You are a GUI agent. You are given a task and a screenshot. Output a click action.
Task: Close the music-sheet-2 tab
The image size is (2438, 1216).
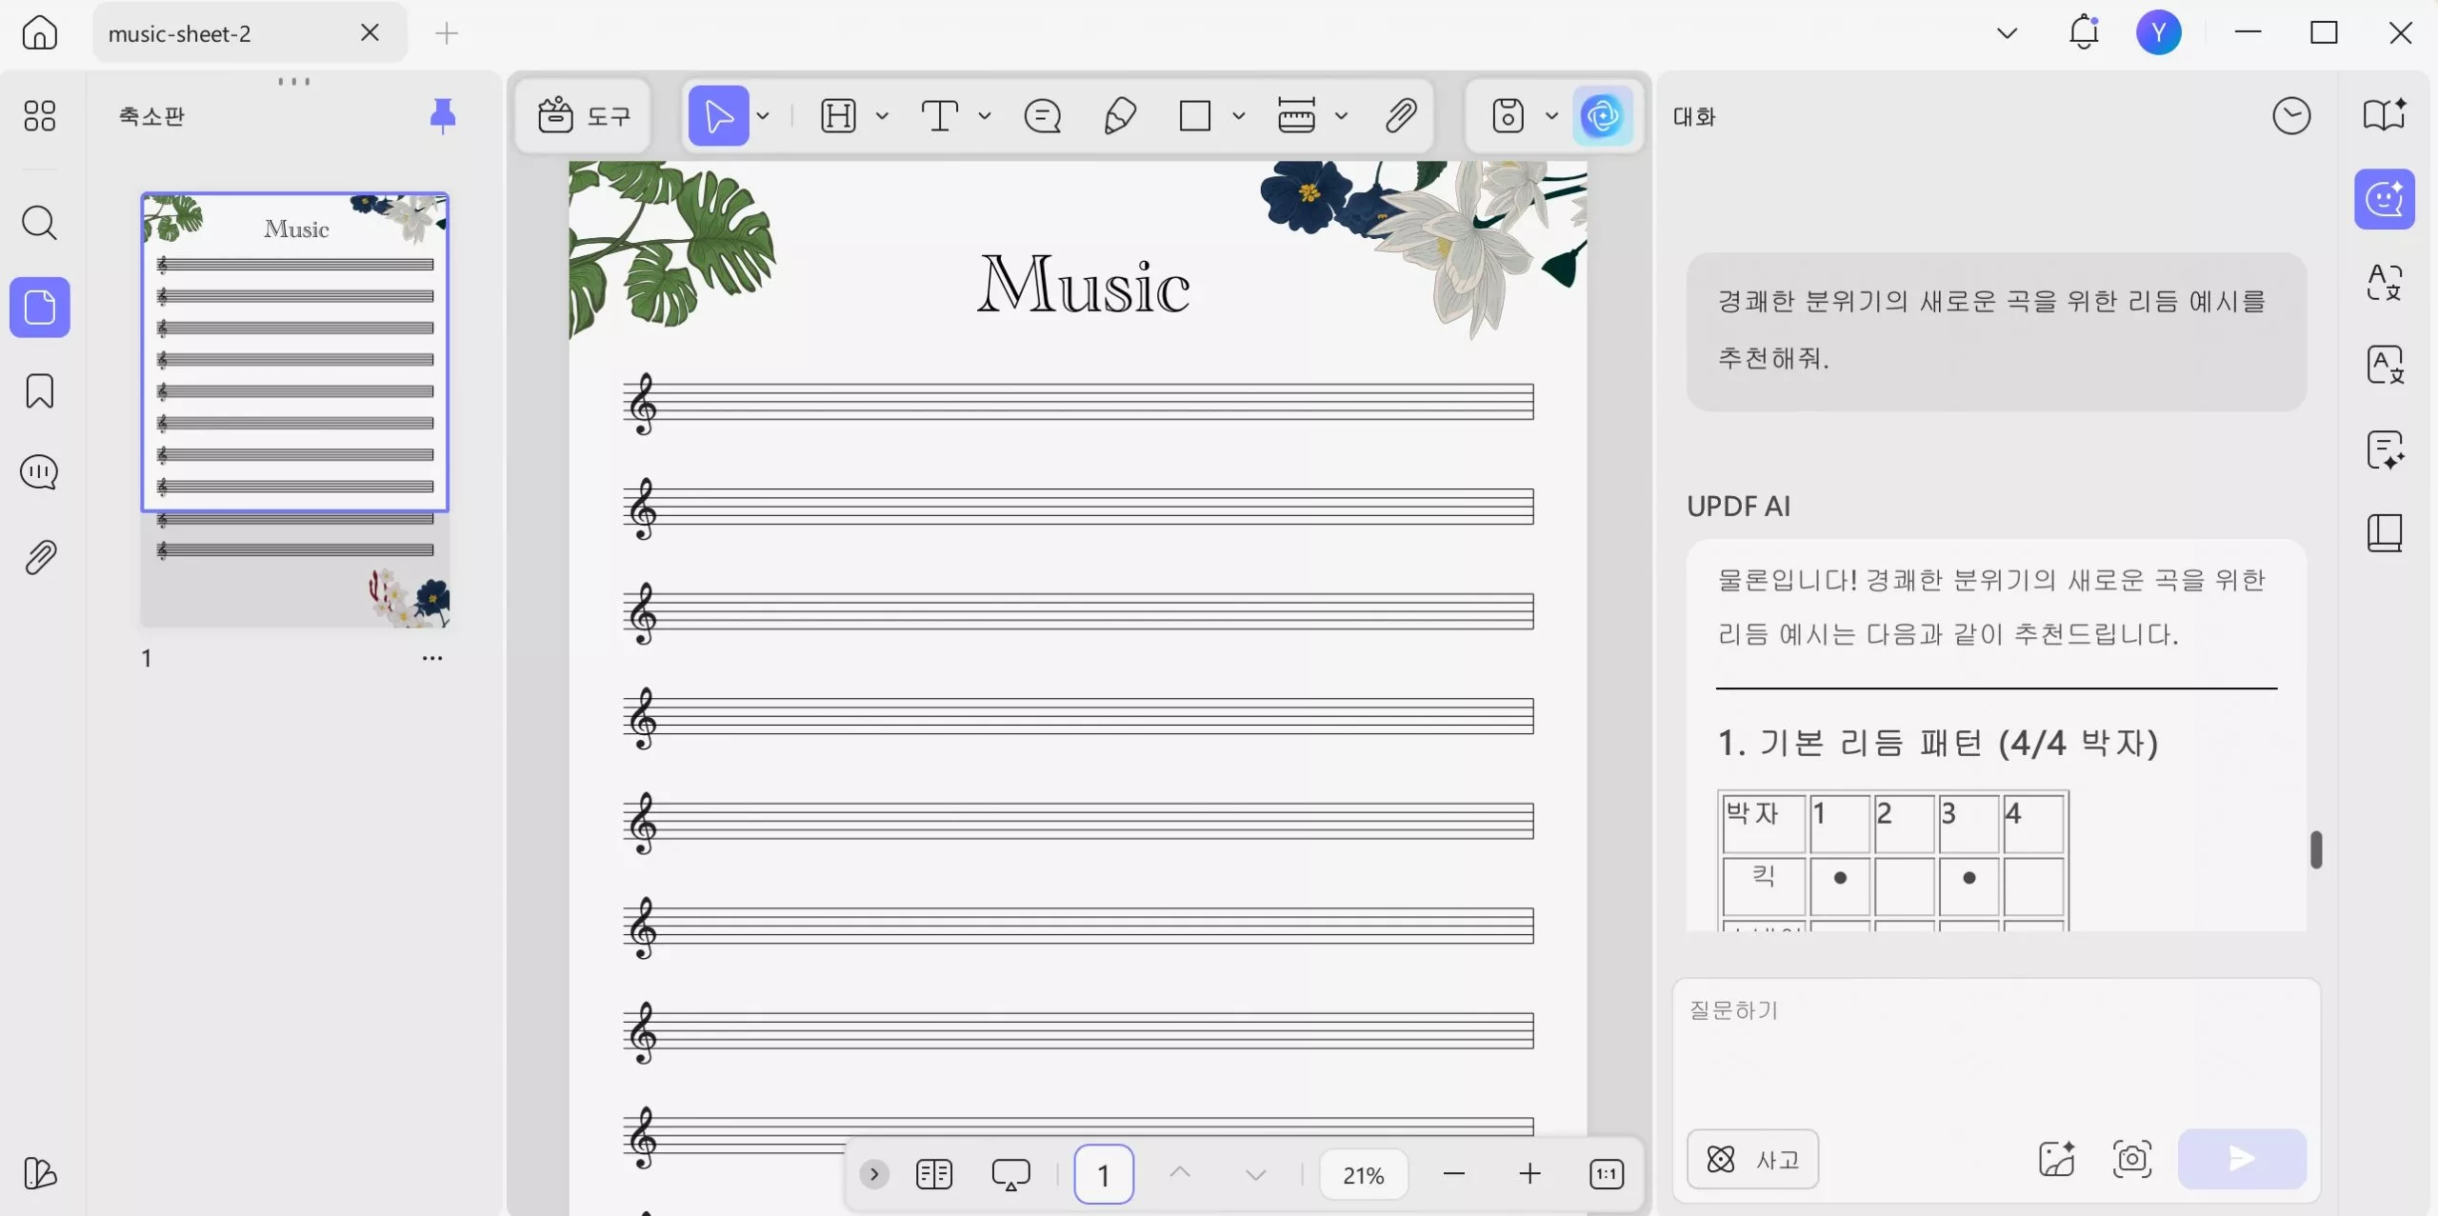[370, 33]
